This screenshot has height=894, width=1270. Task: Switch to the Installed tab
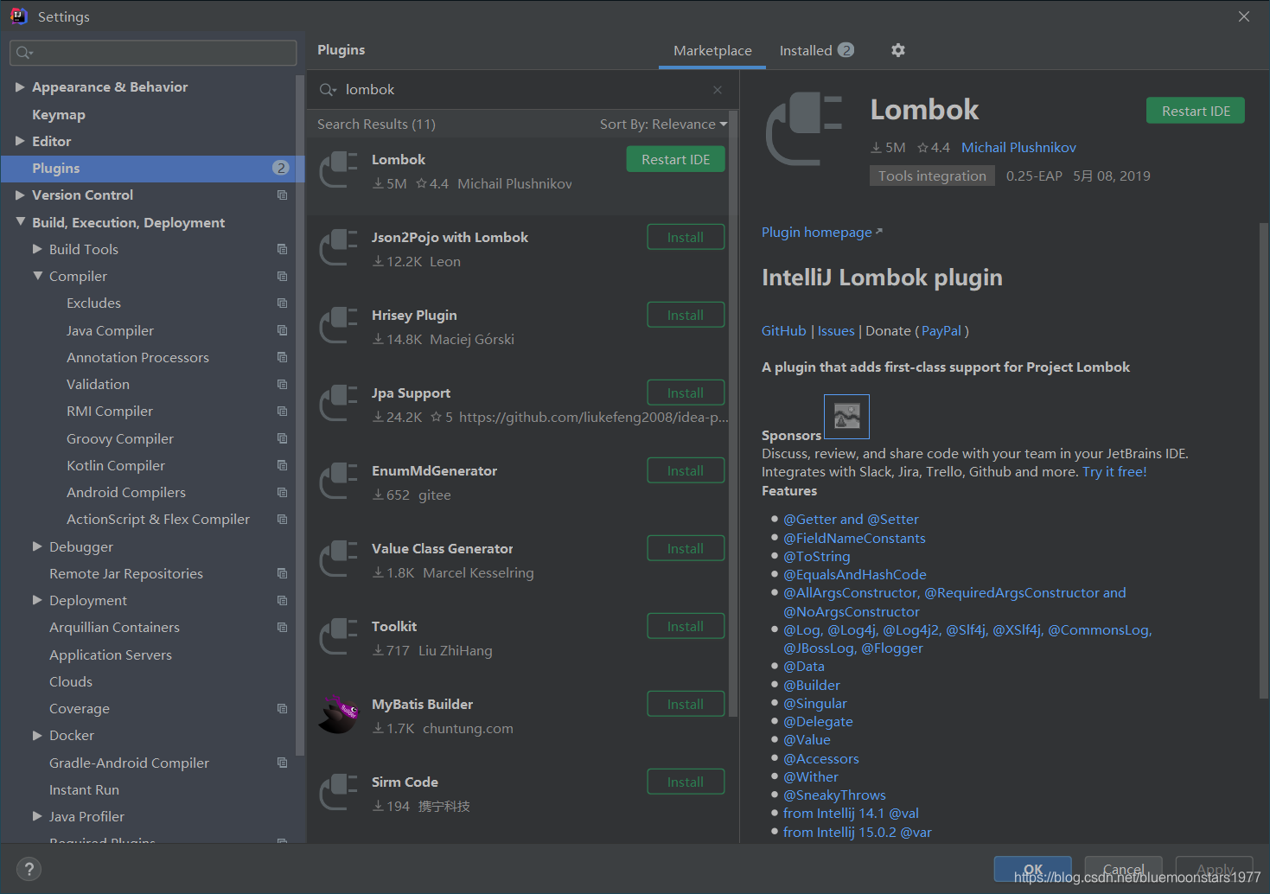(x=816, y=50)
